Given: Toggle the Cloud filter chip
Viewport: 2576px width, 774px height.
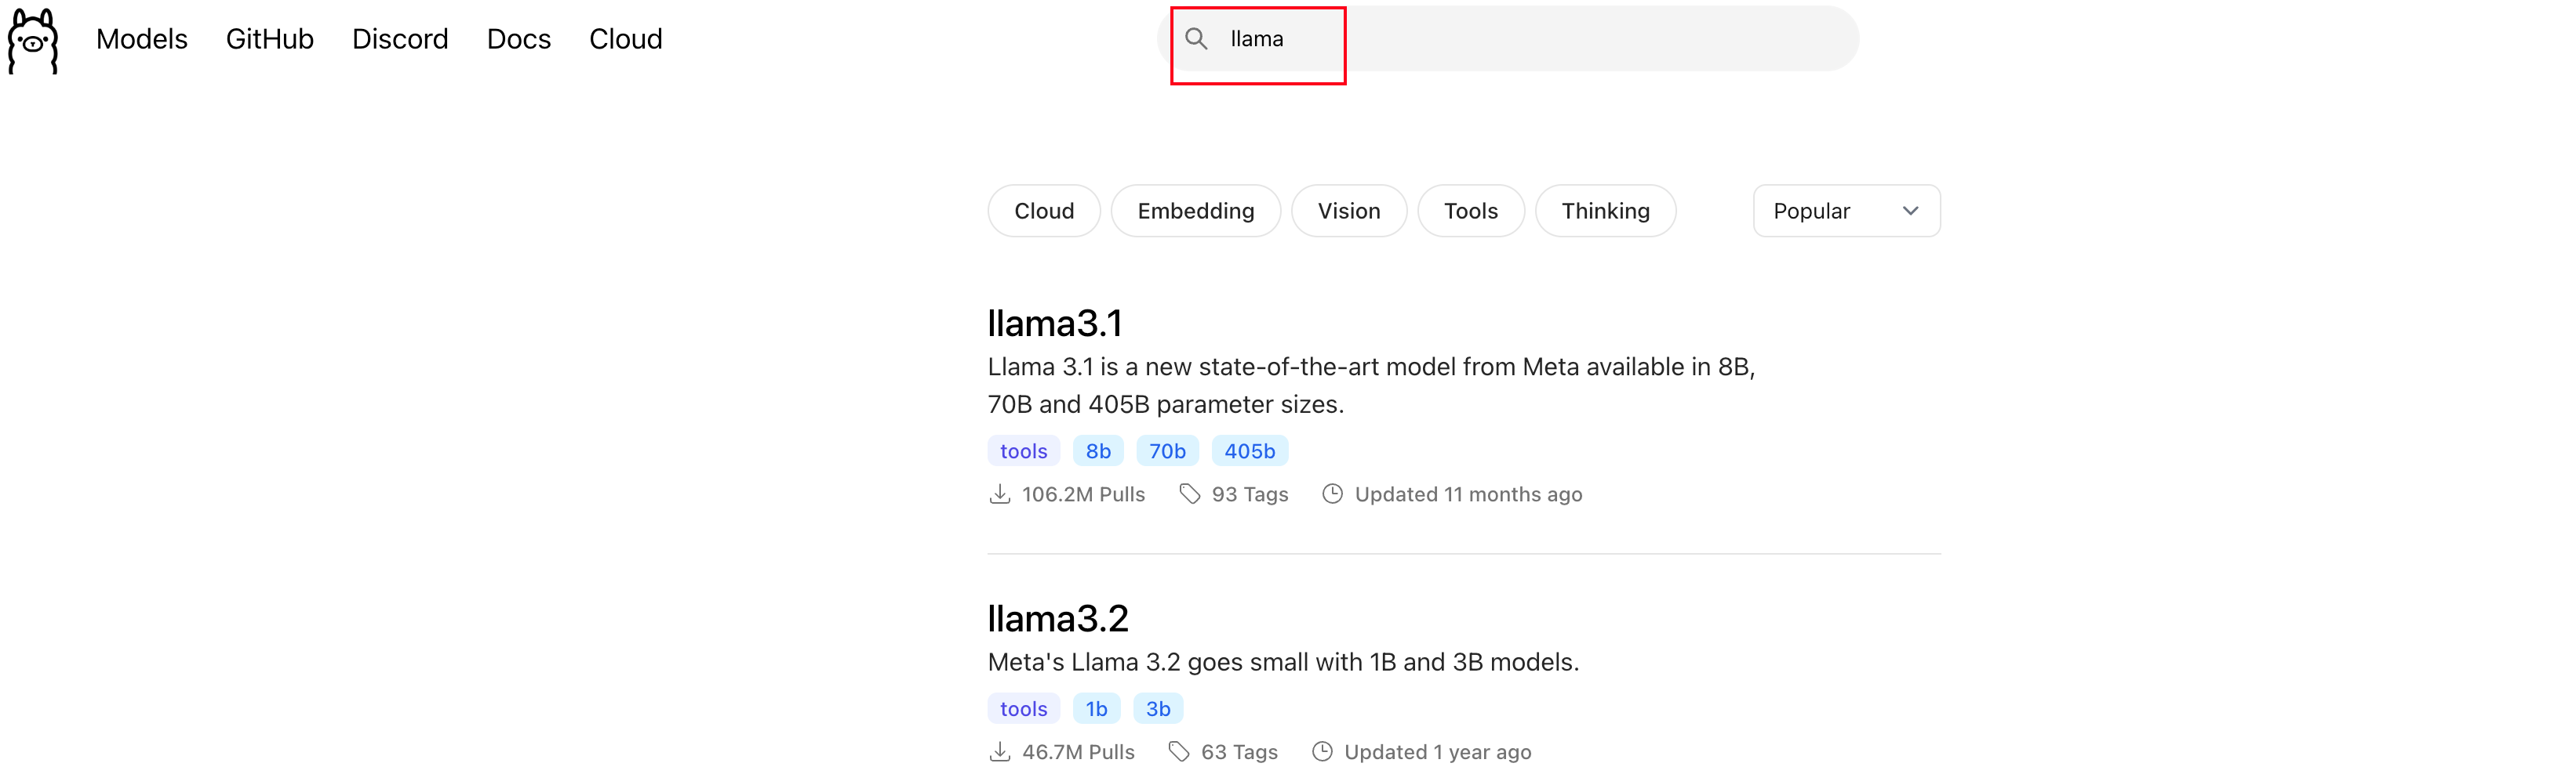Looking at the screenshot, I should click(1044, 211).
